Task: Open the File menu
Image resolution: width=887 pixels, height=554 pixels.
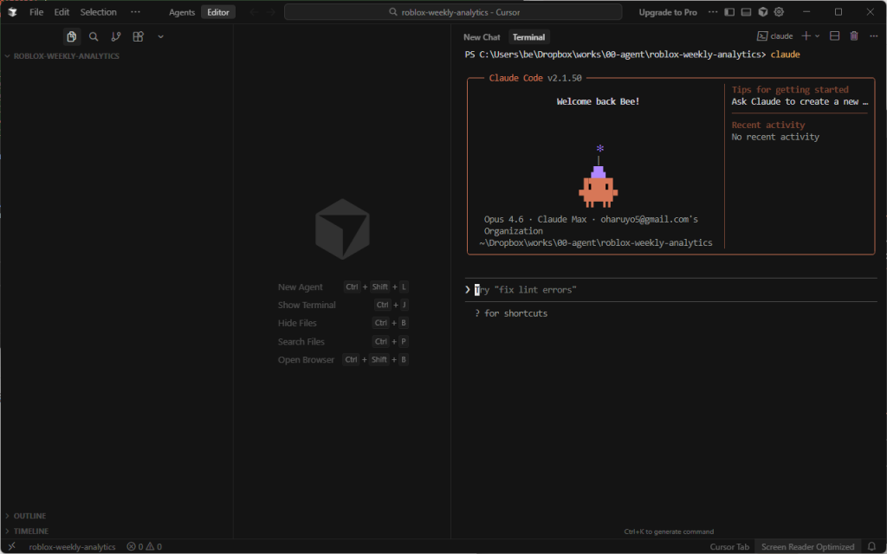Action: click(x=36, y=12)
